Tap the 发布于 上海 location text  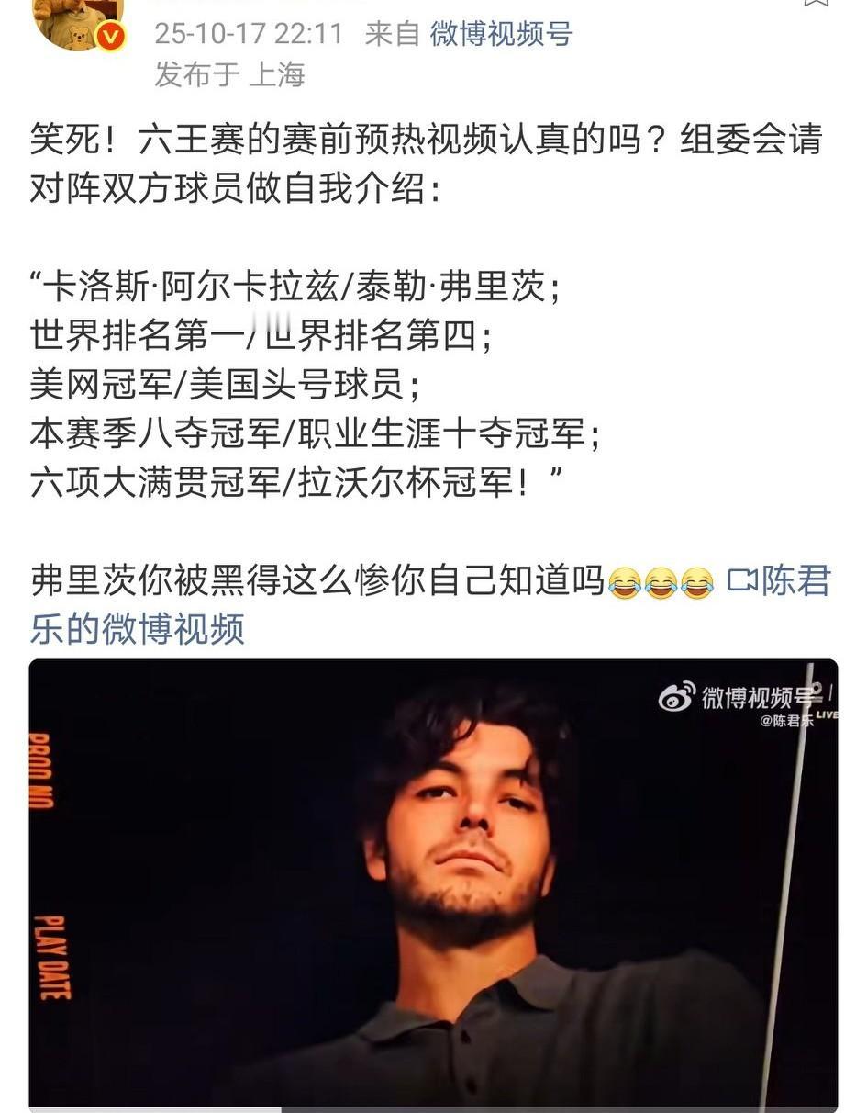pos(229,74)
